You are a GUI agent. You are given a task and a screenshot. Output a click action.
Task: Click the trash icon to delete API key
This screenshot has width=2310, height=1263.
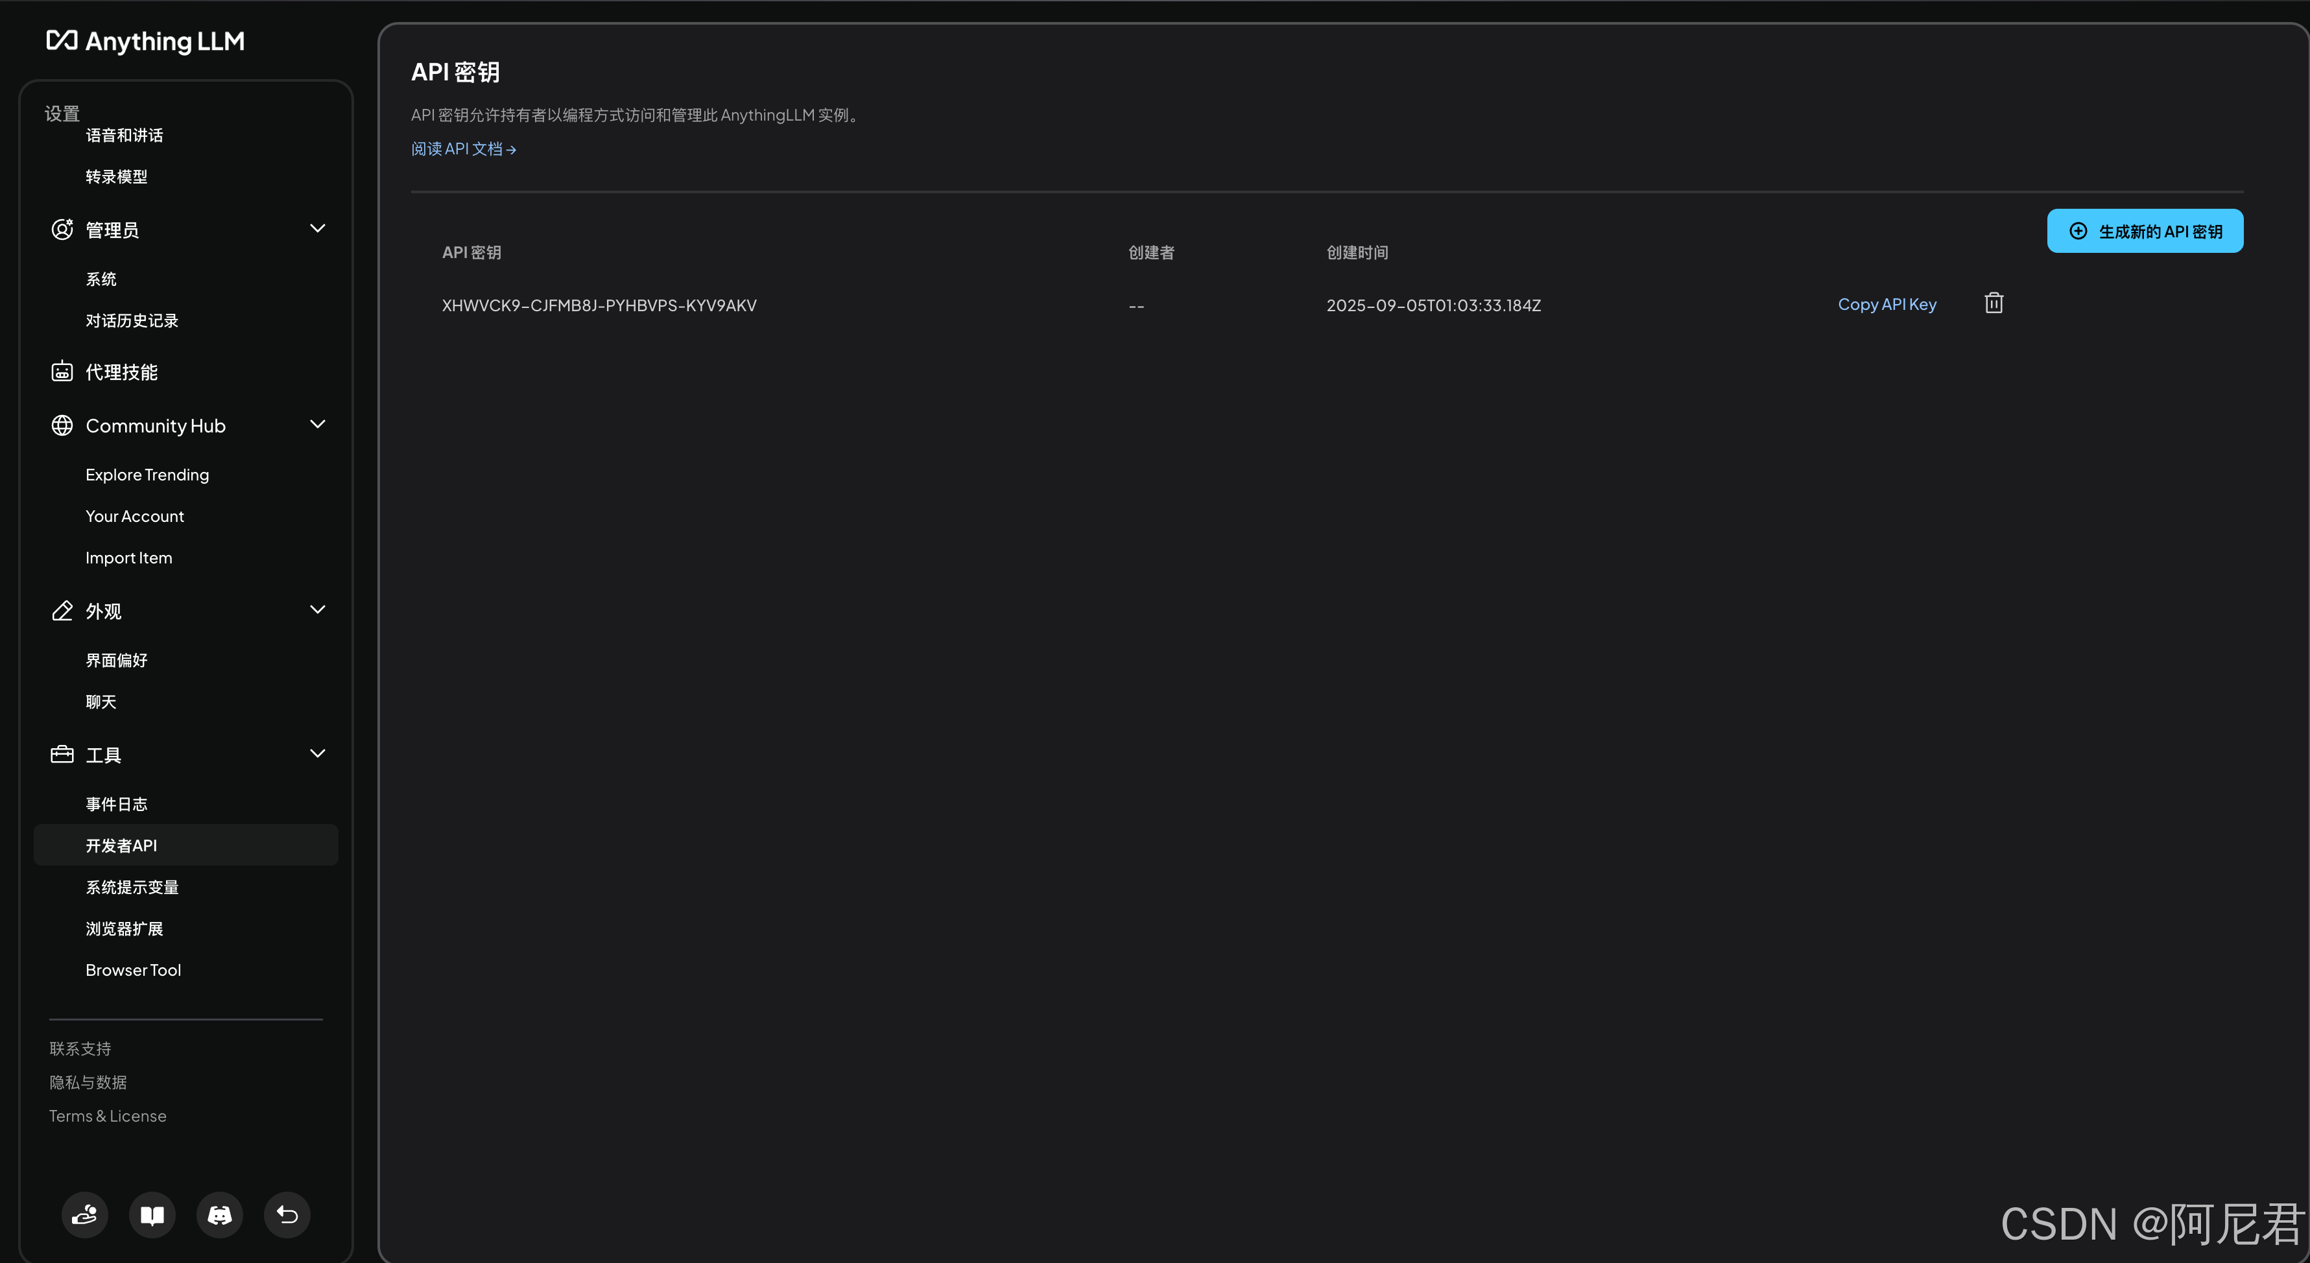click(x=1994, y=304)
